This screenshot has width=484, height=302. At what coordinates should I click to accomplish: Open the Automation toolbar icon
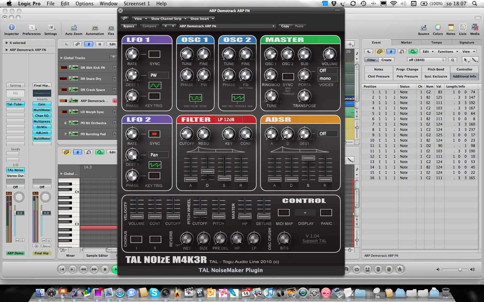[x=95, y=28]
